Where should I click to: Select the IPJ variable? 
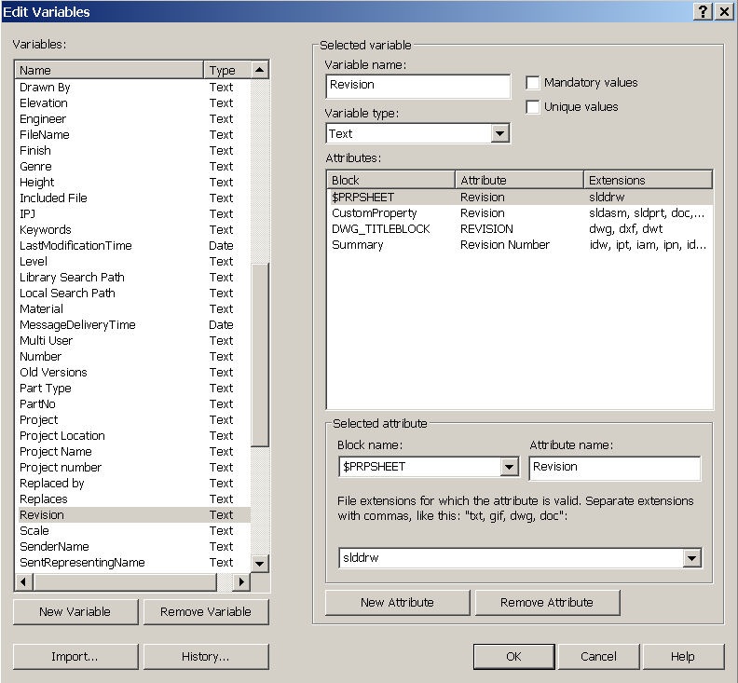coord(133,214)
